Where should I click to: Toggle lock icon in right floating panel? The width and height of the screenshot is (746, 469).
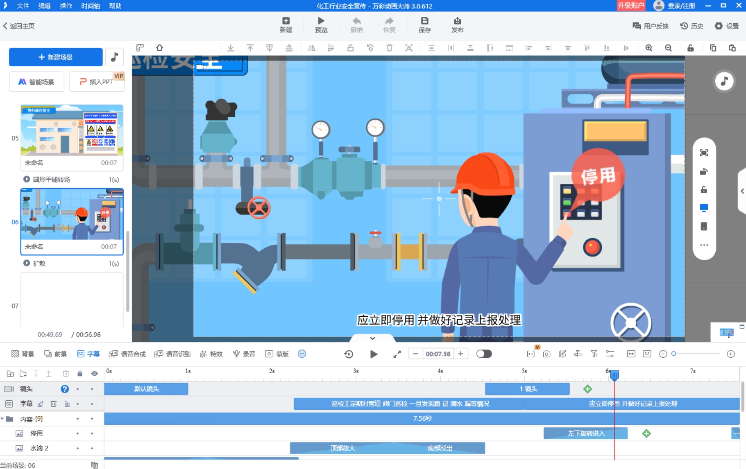[704, 189]
